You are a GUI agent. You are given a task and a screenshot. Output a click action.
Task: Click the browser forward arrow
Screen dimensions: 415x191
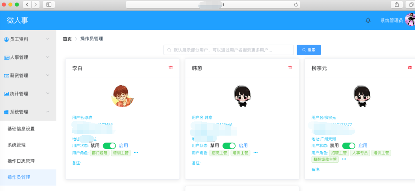[36, 4]
